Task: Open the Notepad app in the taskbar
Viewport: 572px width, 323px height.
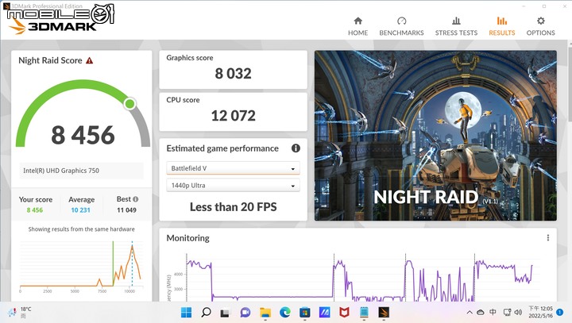Action: (364, 313)
